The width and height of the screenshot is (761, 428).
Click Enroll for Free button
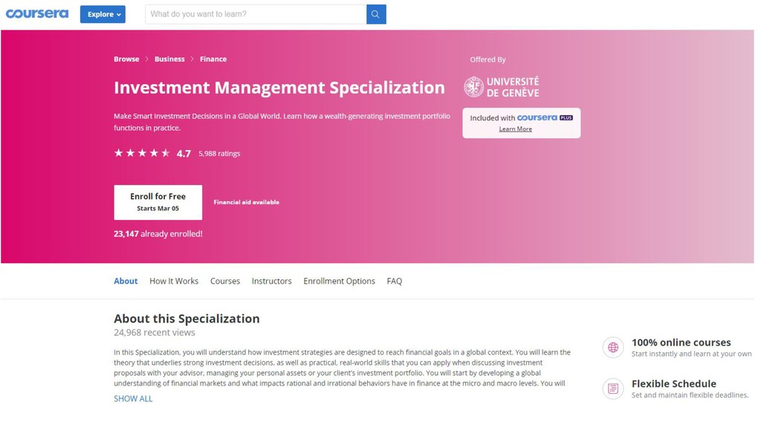tap(158, 202)
